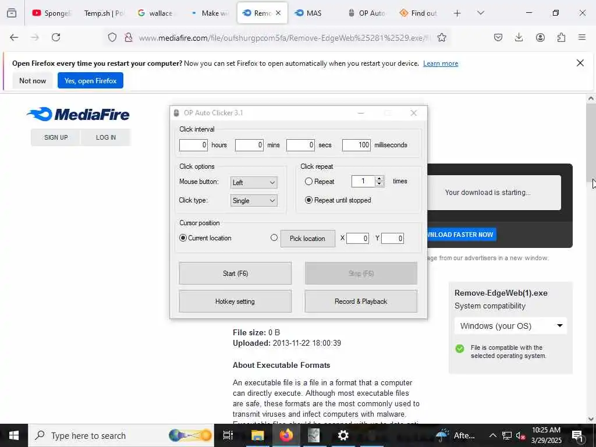
Task: Click the site security padlock icon
Action: click(129, 37)
